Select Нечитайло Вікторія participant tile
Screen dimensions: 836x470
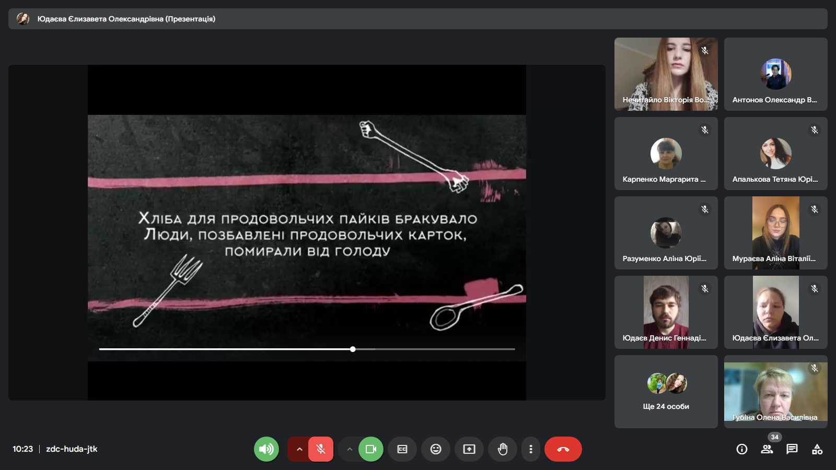pos(666,74)
